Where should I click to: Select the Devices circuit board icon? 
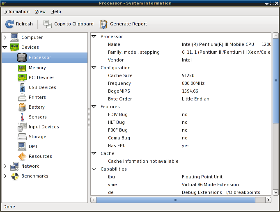(x=14, y=47)
